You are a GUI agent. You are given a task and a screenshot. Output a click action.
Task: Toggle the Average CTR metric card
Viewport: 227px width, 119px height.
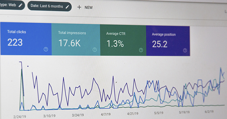[x=123, y=40]
